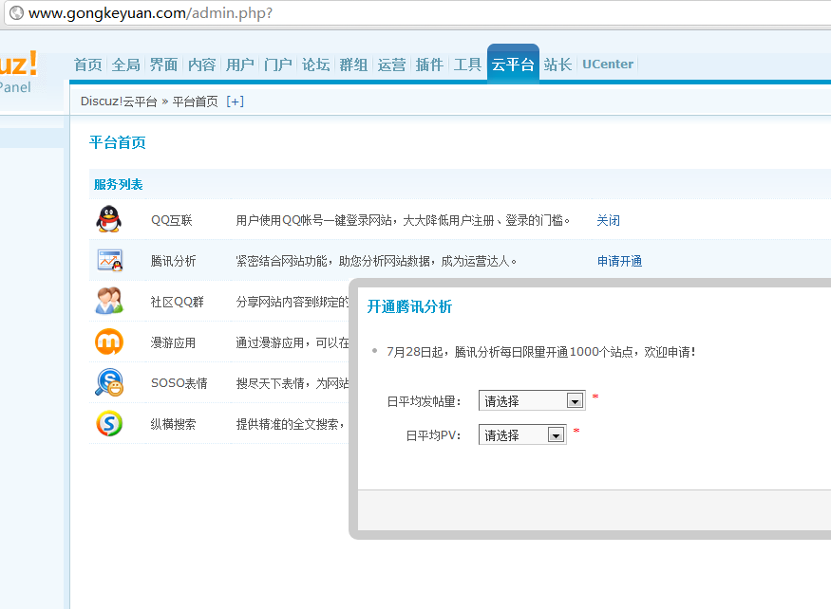
Task: Go to the 门户 tab
Action: (277, 65)
